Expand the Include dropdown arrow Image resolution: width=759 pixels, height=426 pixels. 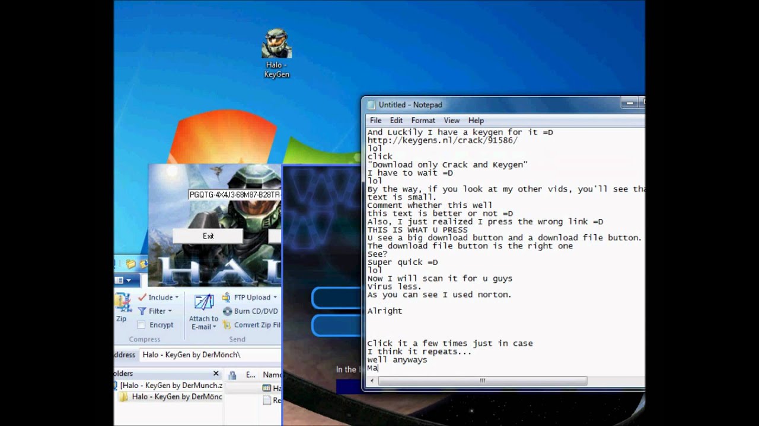177,298
